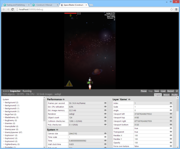Image resolution: width=180 pixels, height=149 pixels.
Task: Click eye icon beside Object count
Action: tap(105, 117)
